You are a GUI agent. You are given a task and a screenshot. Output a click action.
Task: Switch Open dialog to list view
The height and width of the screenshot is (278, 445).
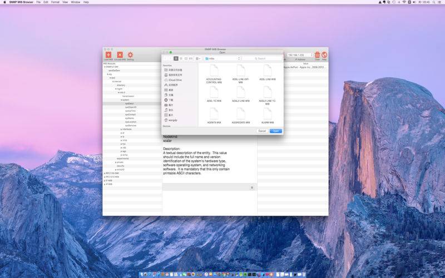[181, 58]
